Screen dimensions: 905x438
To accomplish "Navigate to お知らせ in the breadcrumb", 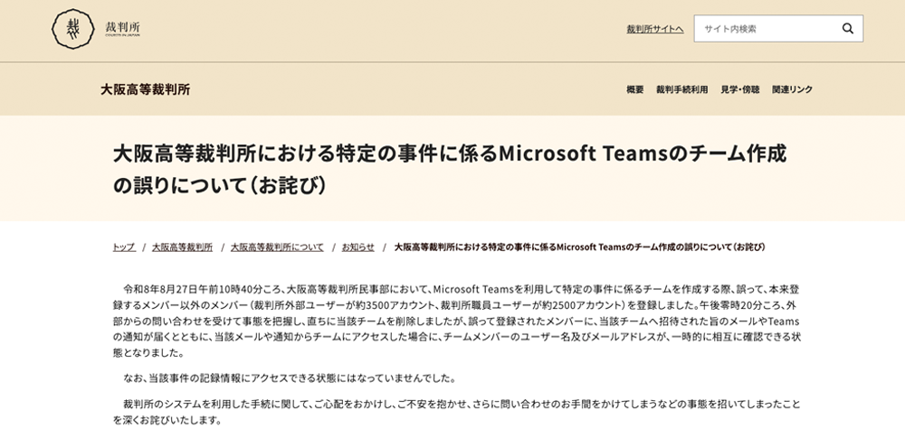I will tap(357, 247).
